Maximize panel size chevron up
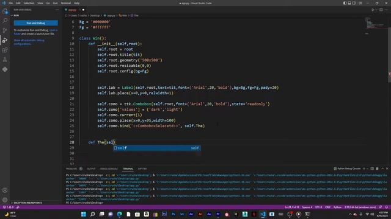This screenshot has width=391, height=219. click(382, 169)
